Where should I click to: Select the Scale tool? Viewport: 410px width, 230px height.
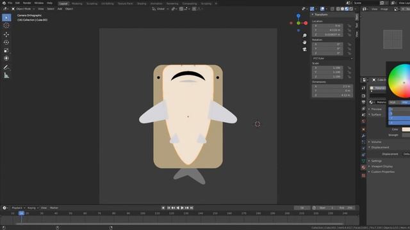pos(6,50)
